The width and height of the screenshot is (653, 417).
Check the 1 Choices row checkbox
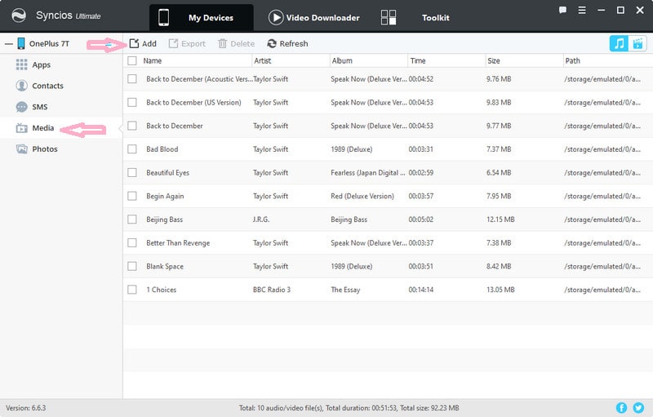132,289
